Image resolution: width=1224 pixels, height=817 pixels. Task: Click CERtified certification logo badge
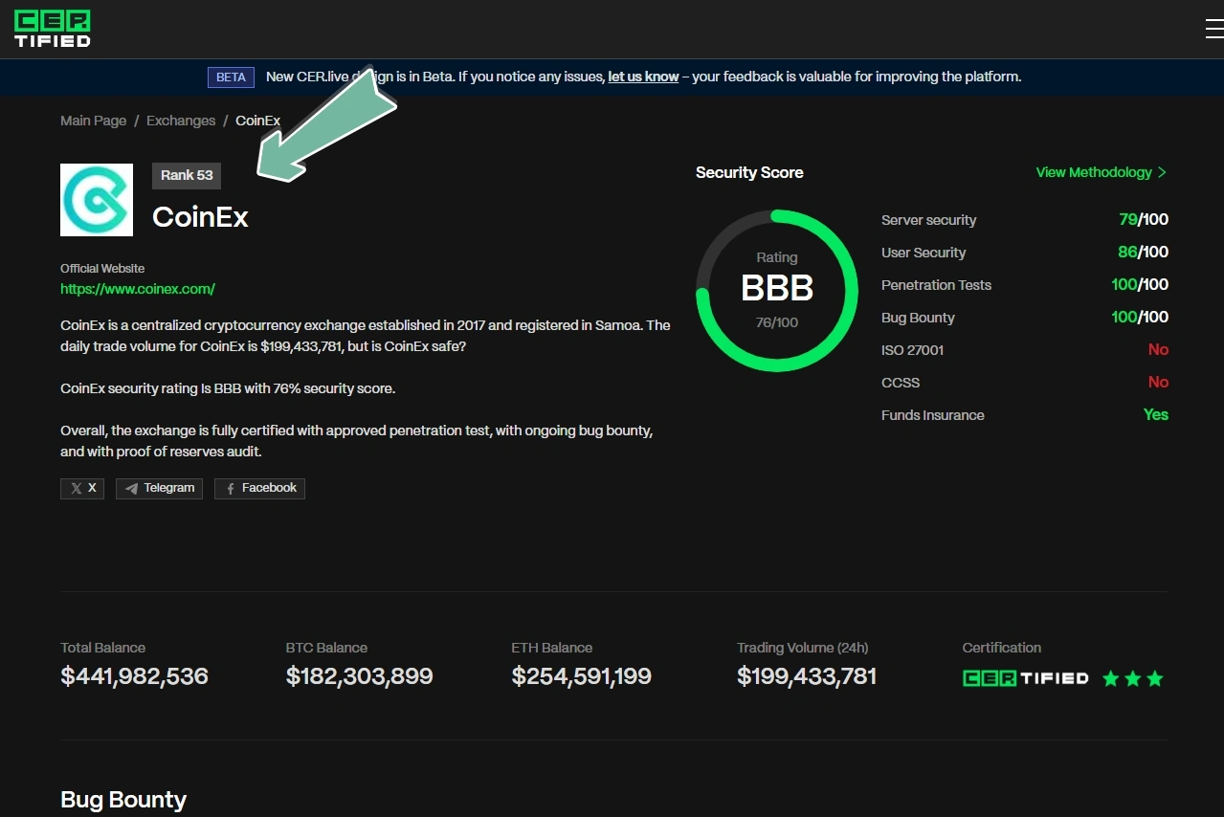(x=1026, y=678)
